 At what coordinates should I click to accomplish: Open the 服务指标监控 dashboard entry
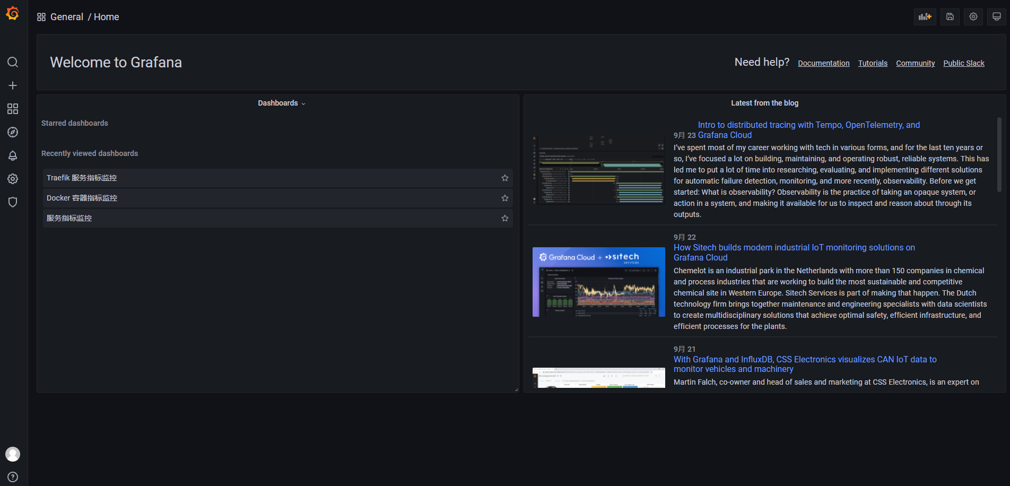(x=278, y=218)
